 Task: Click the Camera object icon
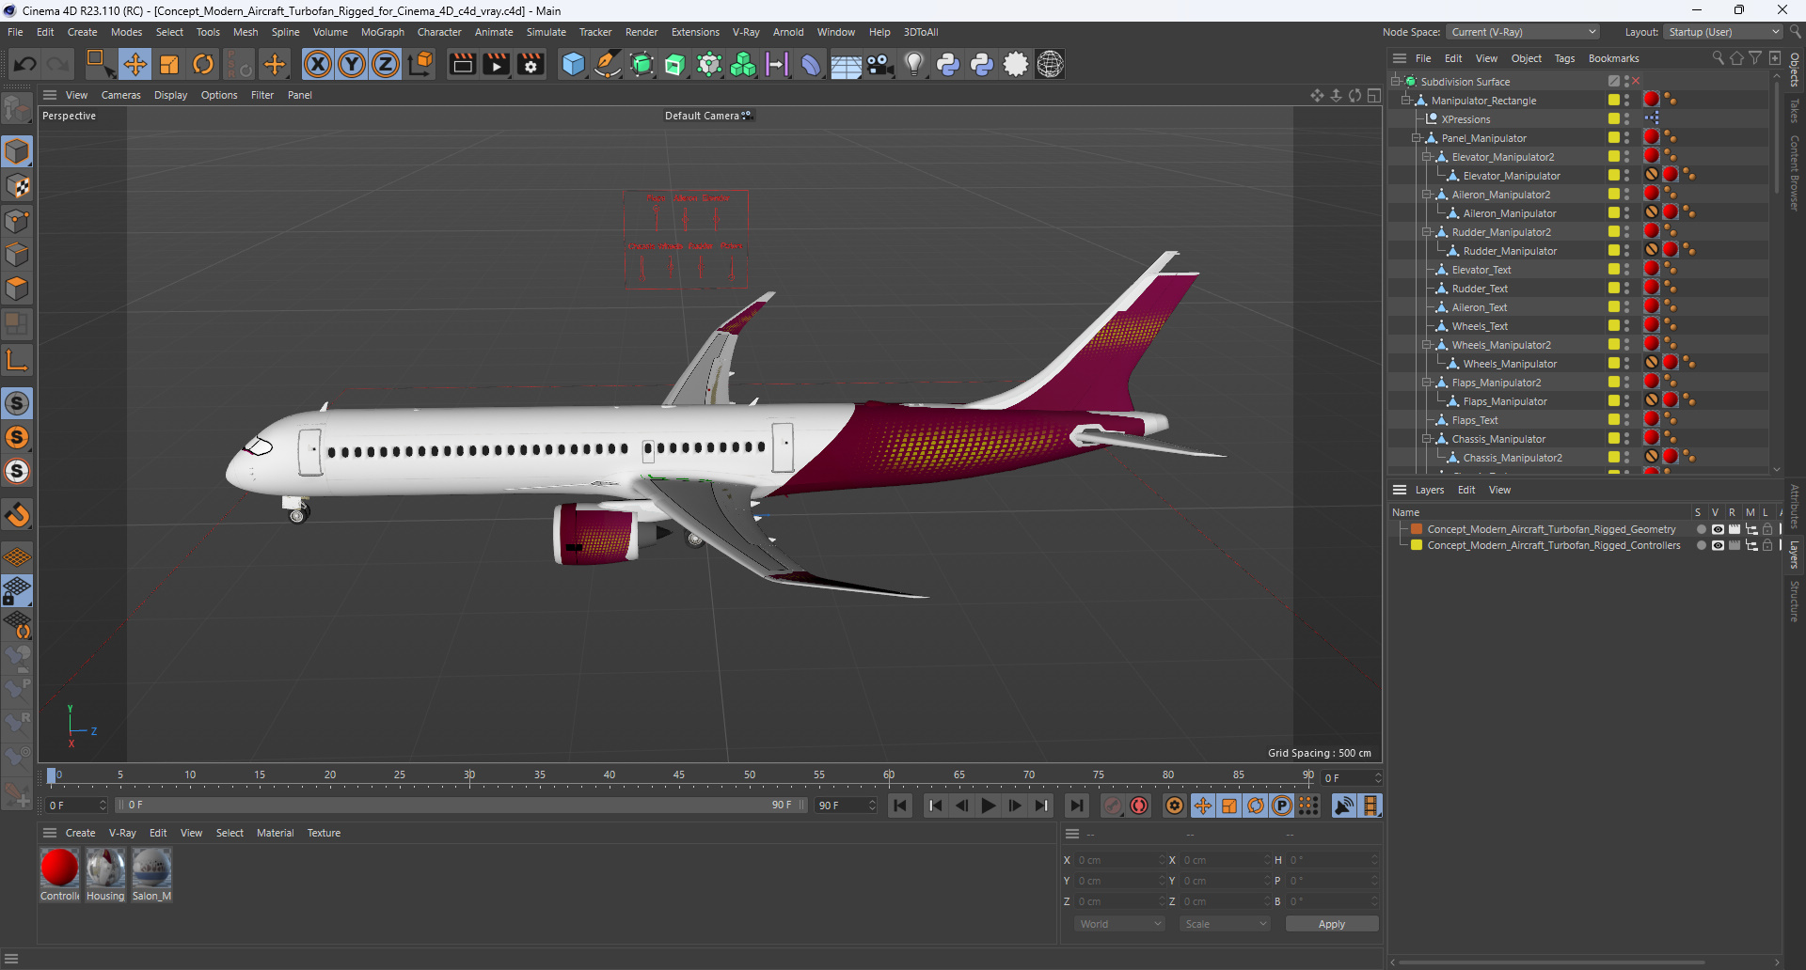[879, 64]
